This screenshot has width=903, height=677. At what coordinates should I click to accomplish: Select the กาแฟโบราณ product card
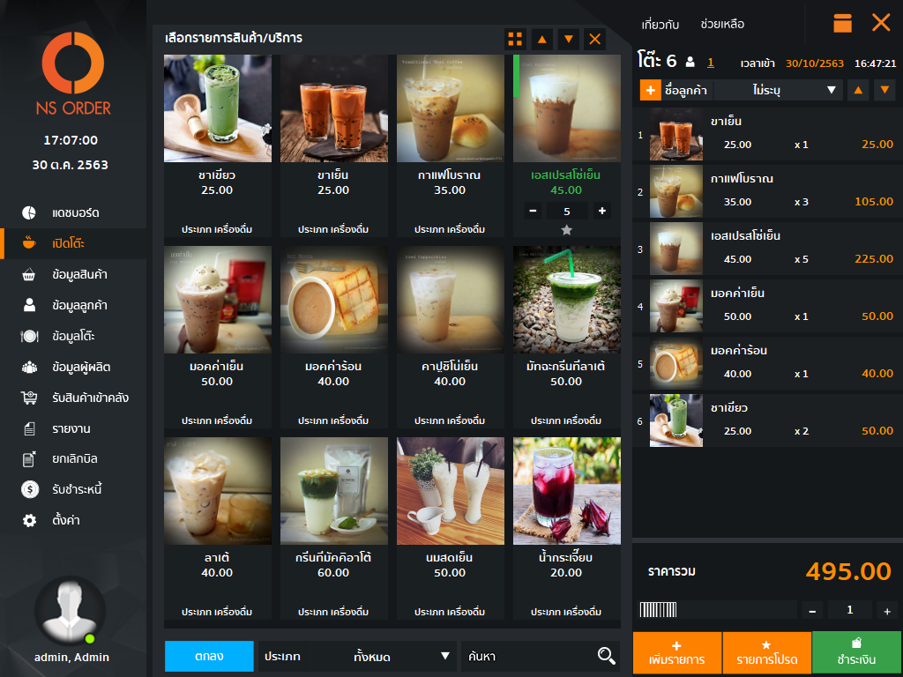coord(451,145)
